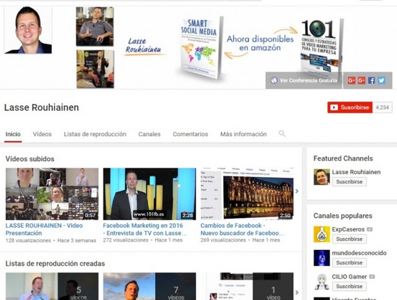The width and height of the screenshot is (397, 300).
Task: Click "272 visualizaciones" text
Action: [126, 240]
